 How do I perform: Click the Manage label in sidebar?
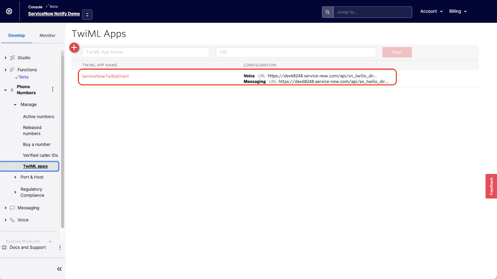pyautogui.click(x=29, y=105)
